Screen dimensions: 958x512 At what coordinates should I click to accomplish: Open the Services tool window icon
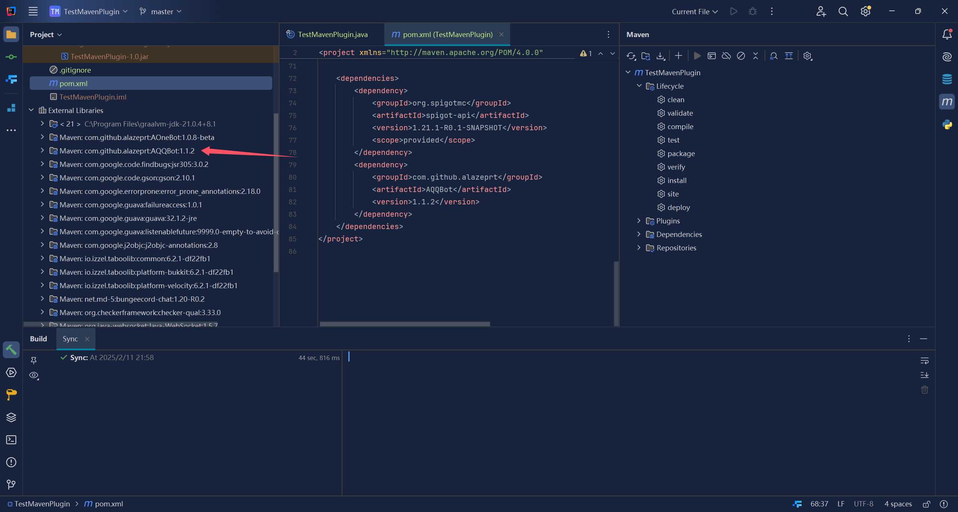coord(11,372)
